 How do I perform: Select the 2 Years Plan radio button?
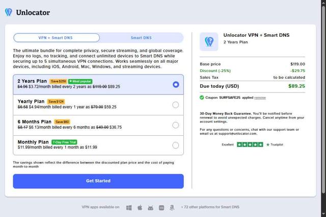[176, 84]
